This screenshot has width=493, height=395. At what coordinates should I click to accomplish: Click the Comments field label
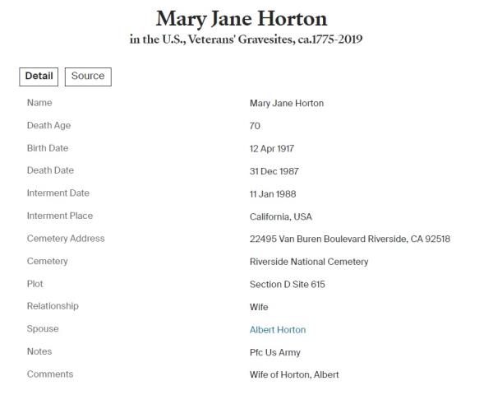[49, 374]
